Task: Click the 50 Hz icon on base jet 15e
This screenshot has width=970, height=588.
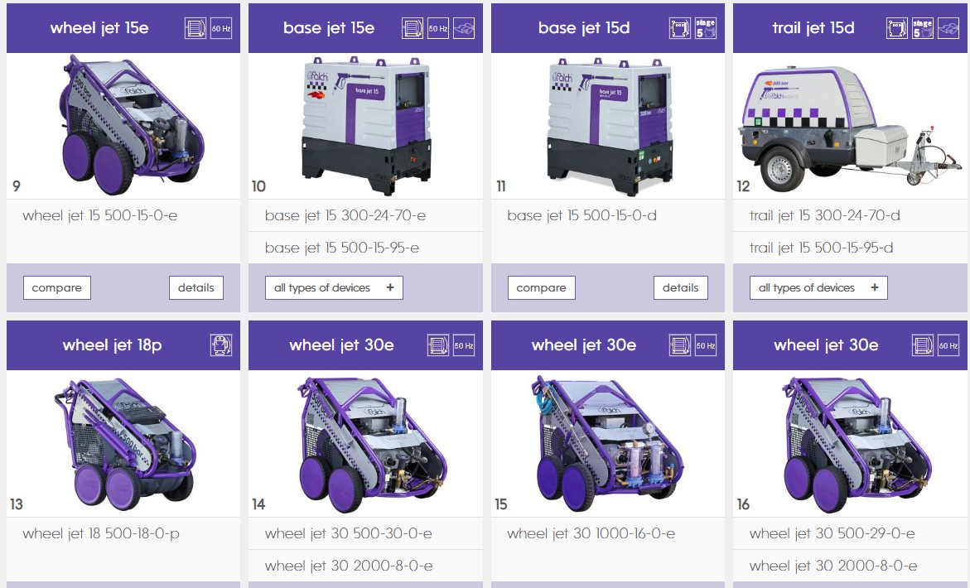Action: (438, 28)
